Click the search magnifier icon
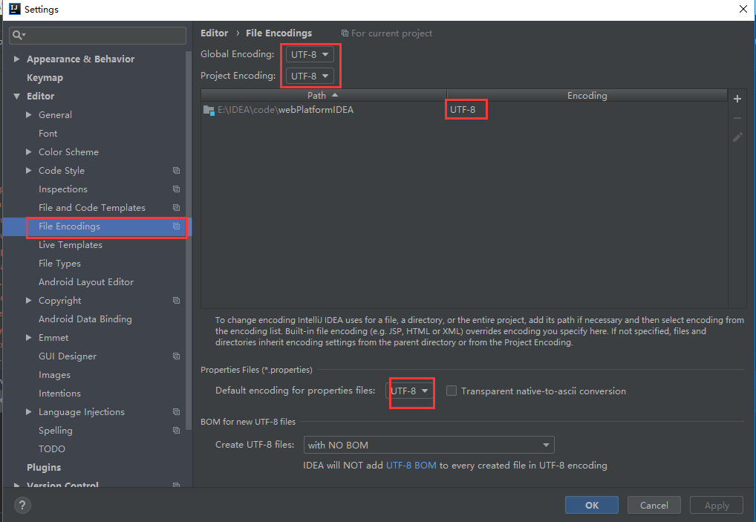The width and height of the screenshot is (756, 522). coord(19,35)
